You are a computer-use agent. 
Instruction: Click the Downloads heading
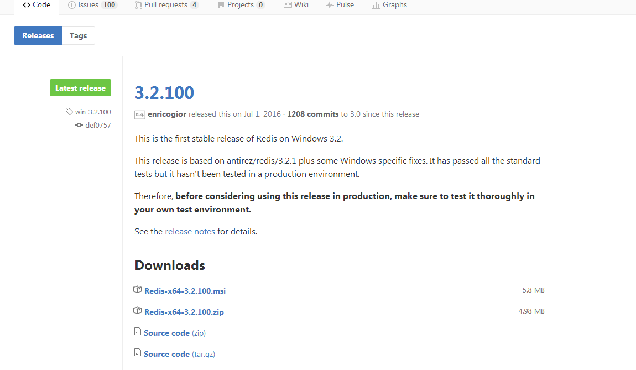point(170,265)
